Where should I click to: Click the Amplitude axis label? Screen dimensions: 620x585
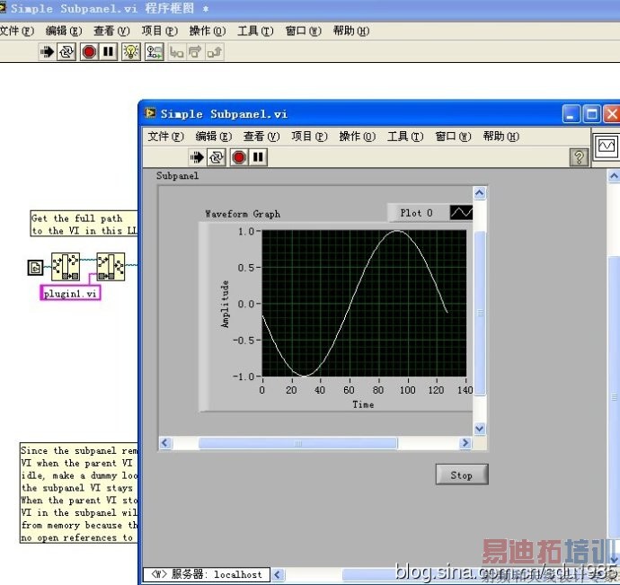click(225, 304)
